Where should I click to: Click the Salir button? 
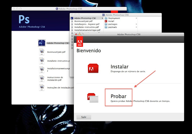click(x=84, y=117)
